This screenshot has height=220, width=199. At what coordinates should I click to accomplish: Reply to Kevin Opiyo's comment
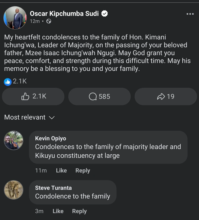83,171
